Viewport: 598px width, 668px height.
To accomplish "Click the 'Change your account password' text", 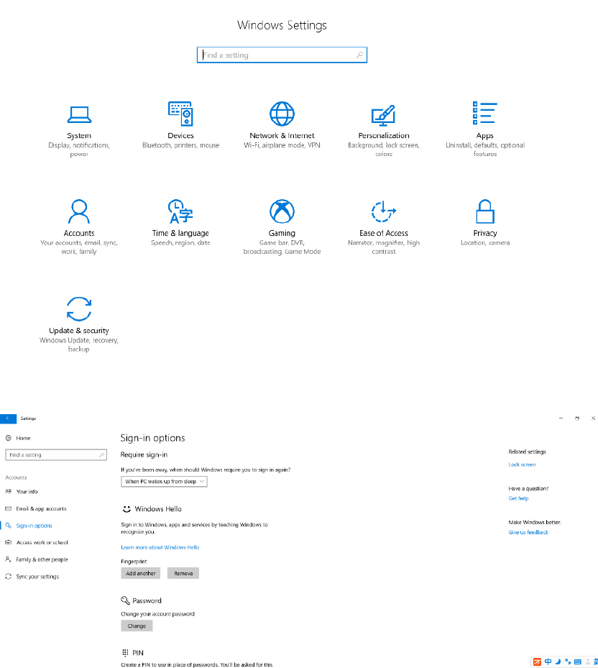I will (x=157, y=614).
